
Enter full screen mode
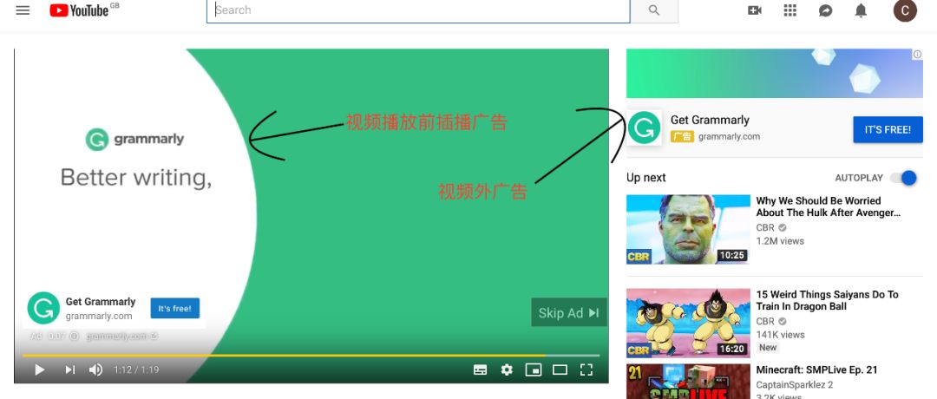(586, 370)
